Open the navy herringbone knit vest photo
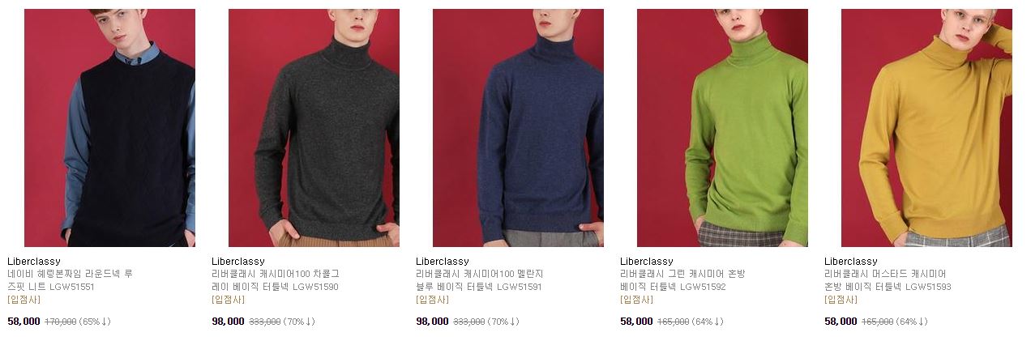1031x341 pixels. [x=109, y=128]
